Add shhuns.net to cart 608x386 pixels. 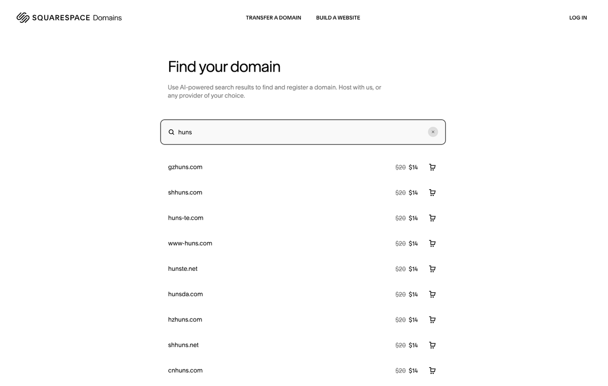[432, 345]
